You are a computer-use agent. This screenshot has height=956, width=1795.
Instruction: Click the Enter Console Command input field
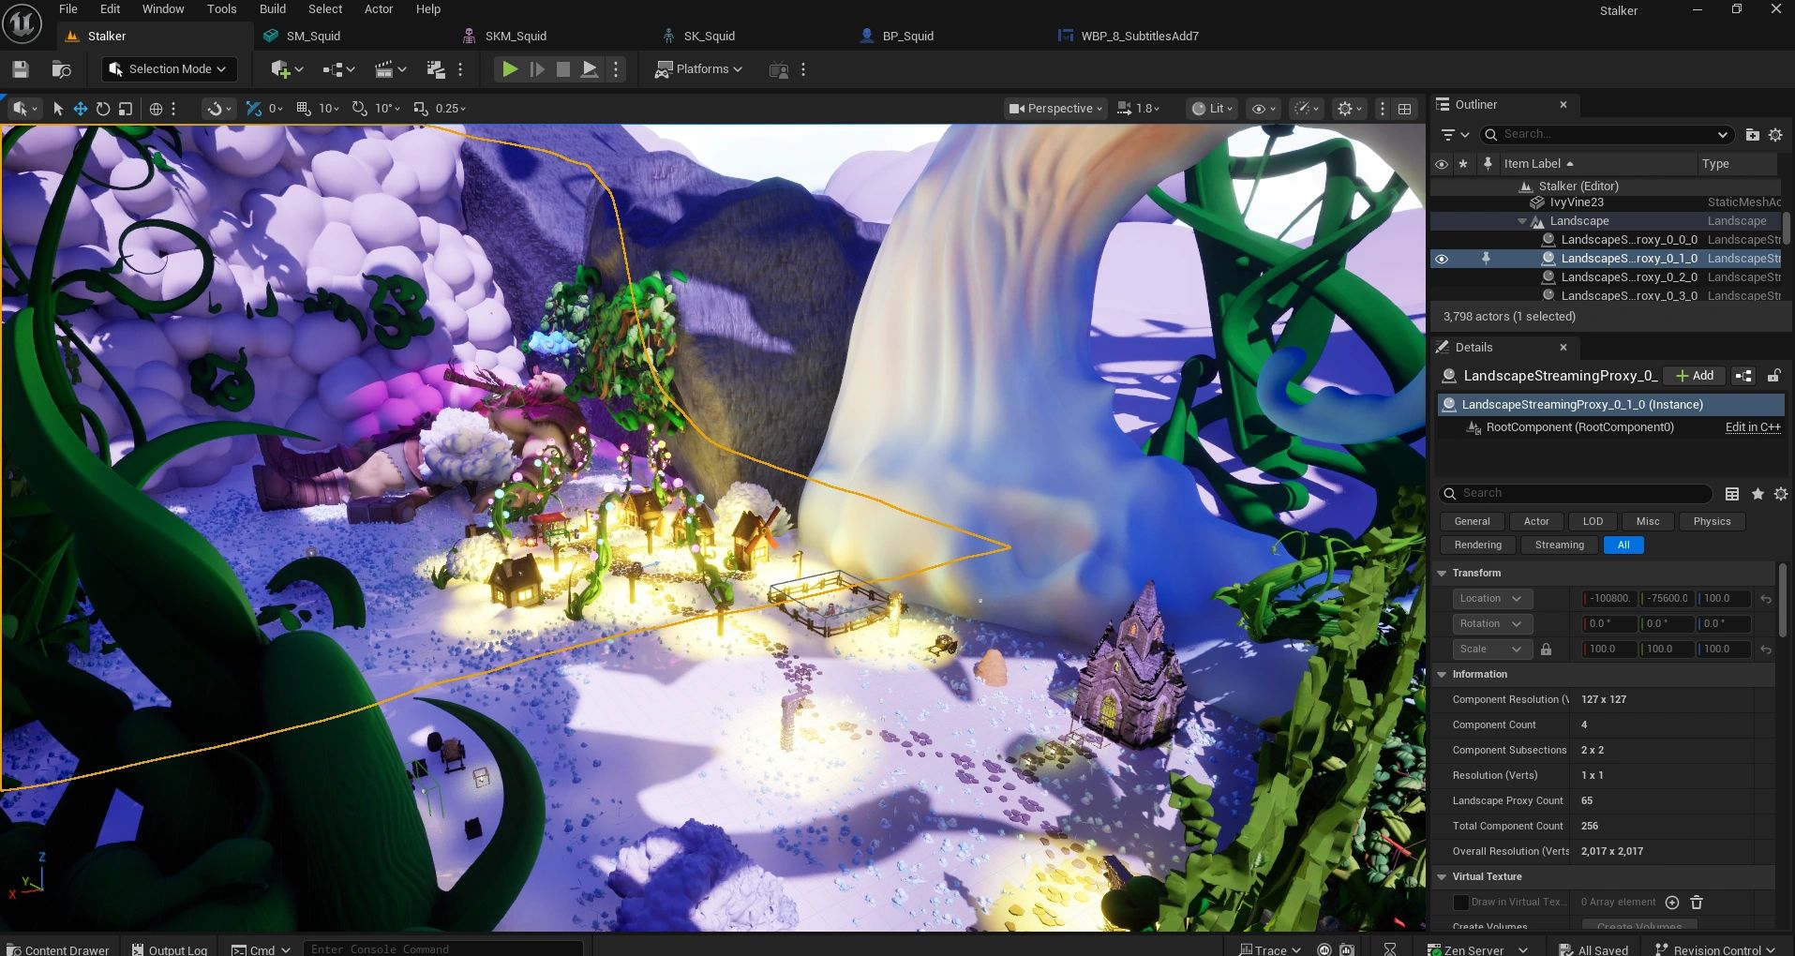pyautogui.click(x=441, y=949)
